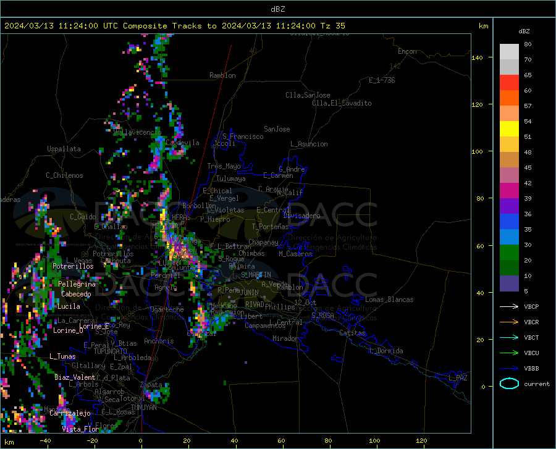Click the S_Francisco place label
556x449 pixels.
243,136
